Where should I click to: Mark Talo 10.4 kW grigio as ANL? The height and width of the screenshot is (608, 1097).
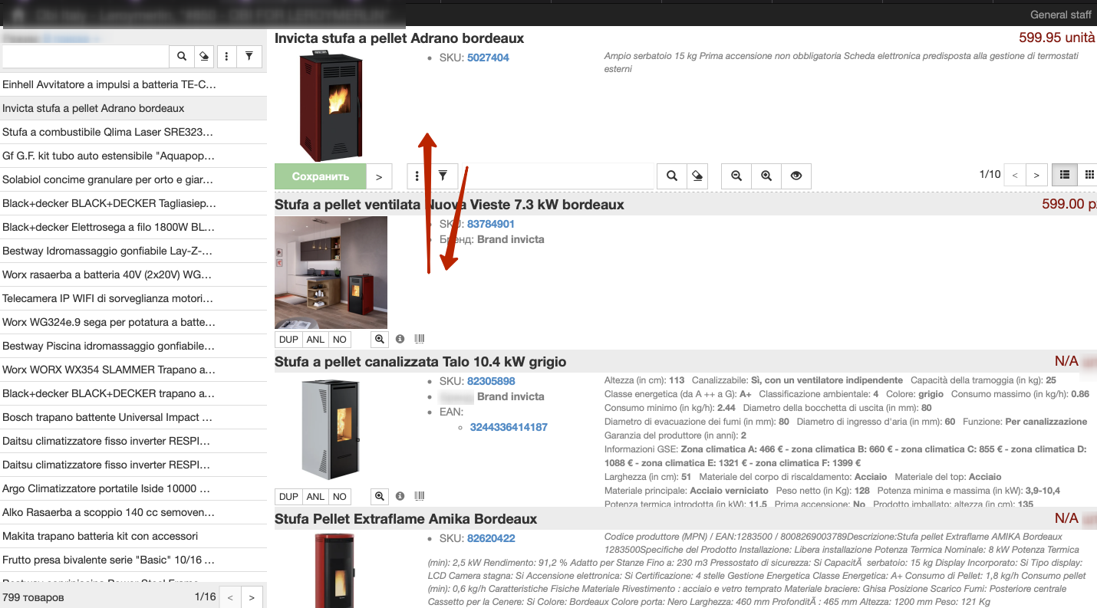coord(315,496)
